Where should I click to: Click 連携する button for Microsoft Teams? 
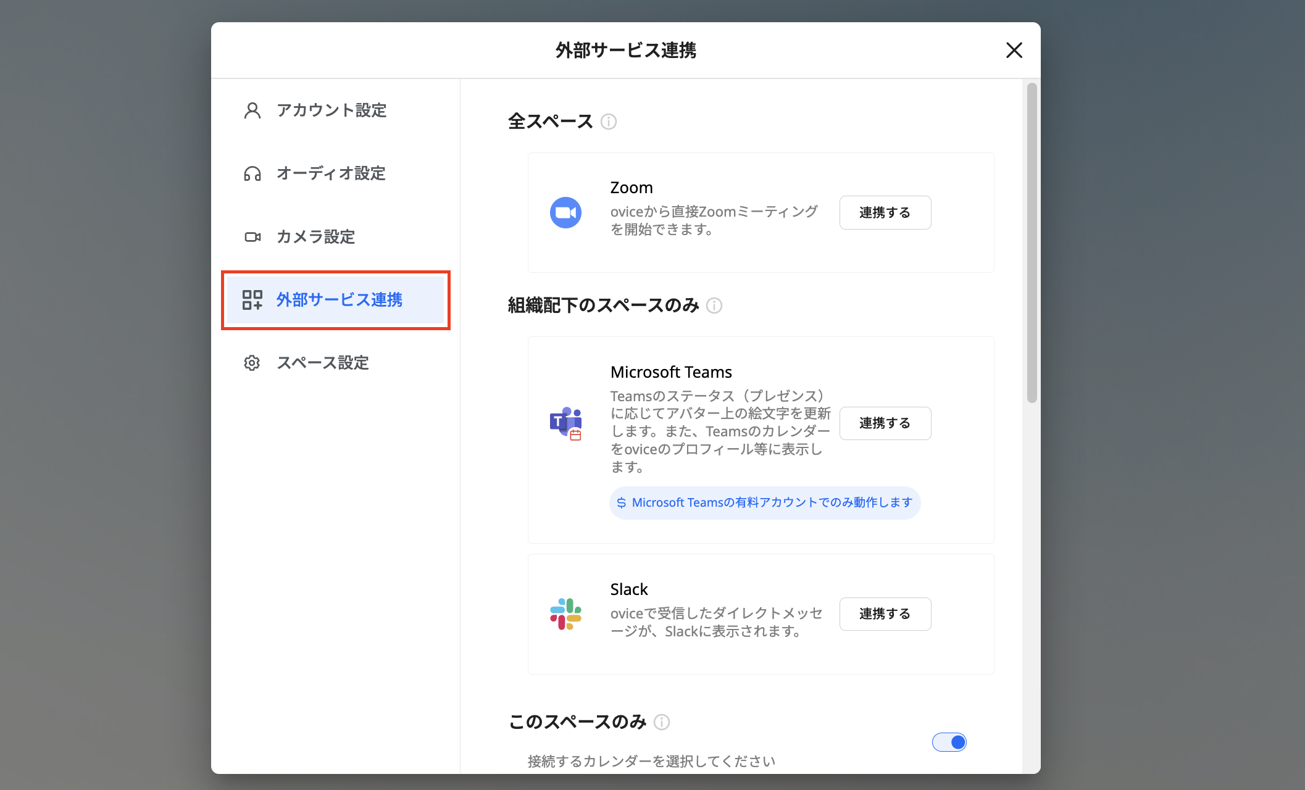885,423
